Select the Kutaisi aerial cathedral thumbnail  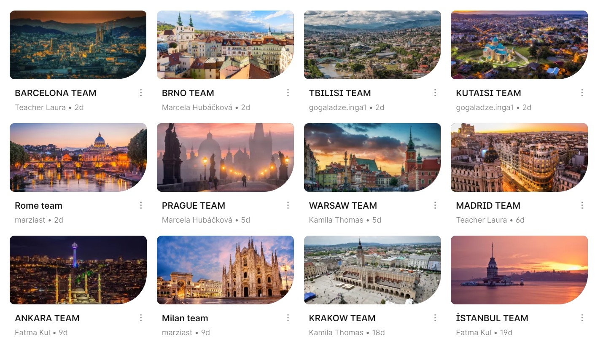click(x=519, y=45)
